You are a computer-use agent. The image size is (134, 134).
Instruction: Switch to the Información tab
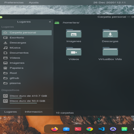pos(33,112)
